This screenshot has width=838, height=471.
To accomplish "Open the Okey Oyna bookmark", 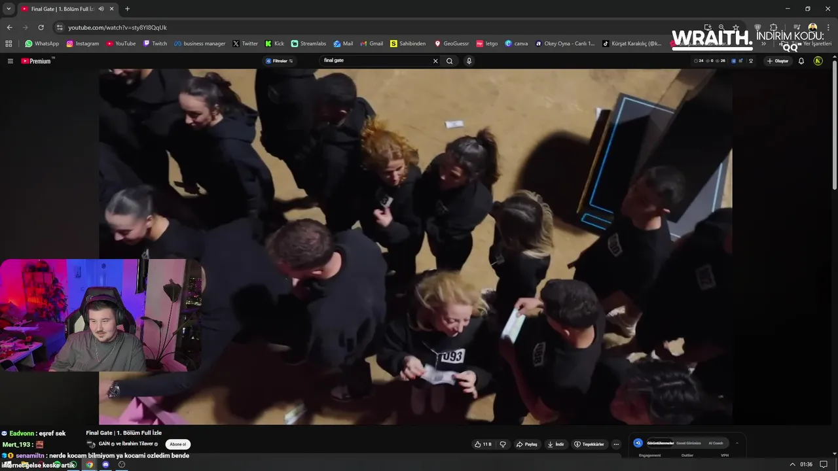I will click(x=565, y=44).
